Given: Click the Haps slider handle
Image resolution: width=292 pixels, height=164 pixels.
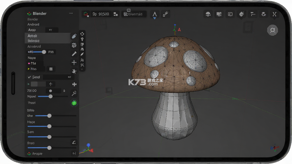Looking at the screenshot, I should pyautogui.click(x=49, y=126).
